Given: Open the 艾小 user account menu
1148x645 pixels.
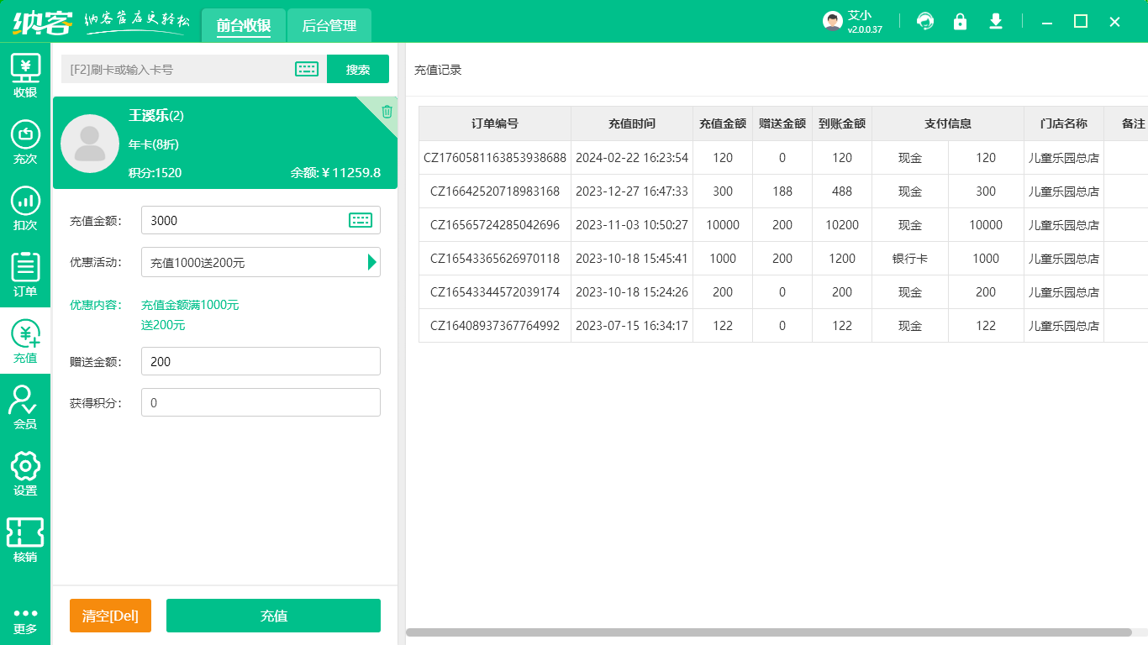Looking at the screenshot, I should tap(853, 22).
